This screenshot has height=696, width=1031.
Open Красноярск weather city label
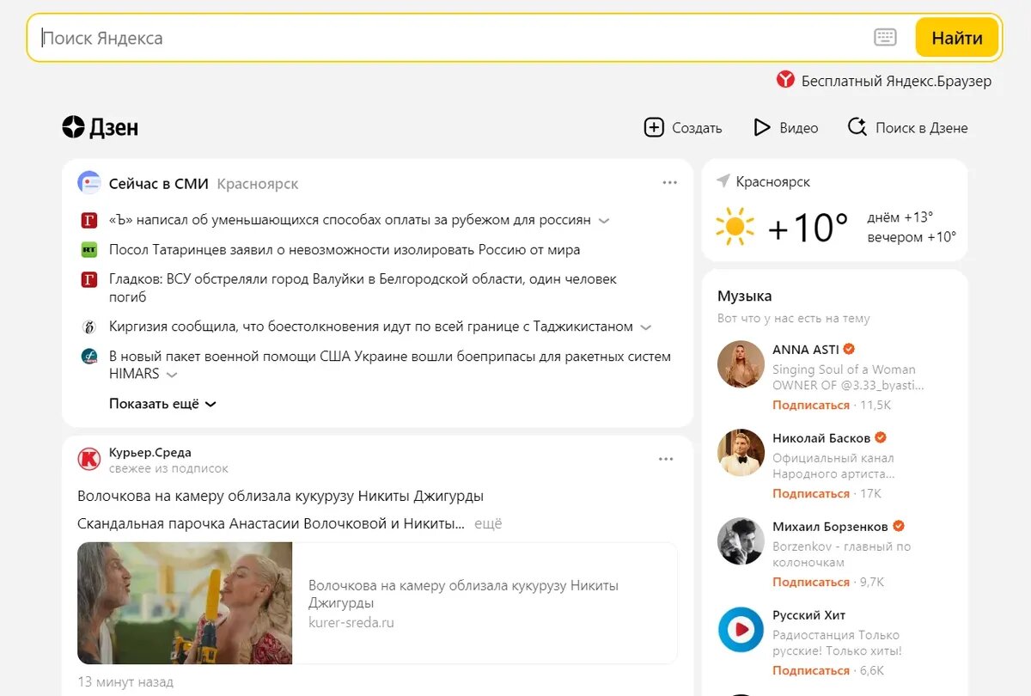(x=773, y=182)
